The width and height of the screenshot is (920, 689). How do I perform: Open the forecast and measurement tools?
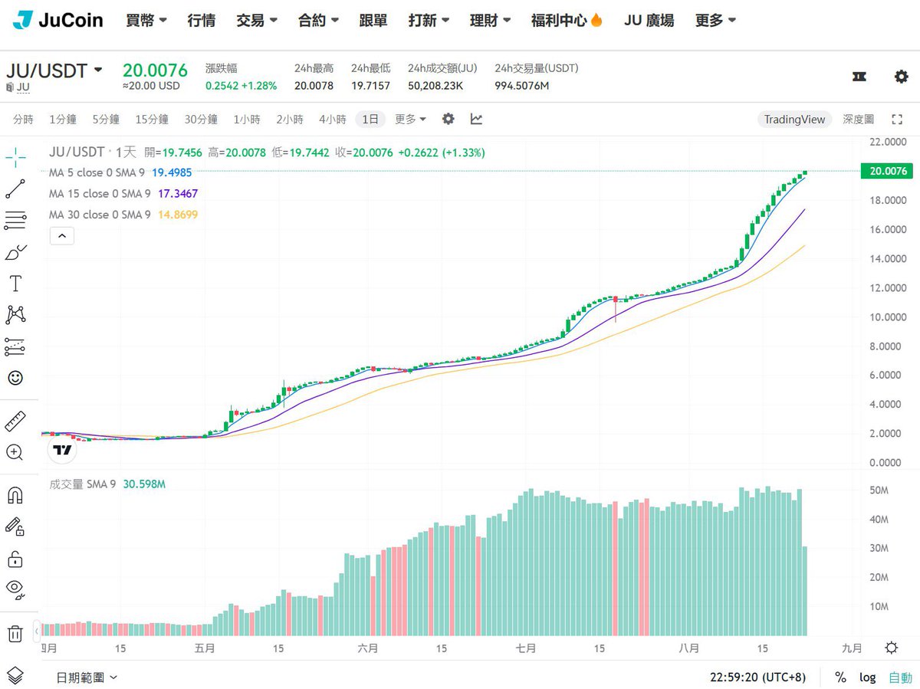click(x=15, y=346)
